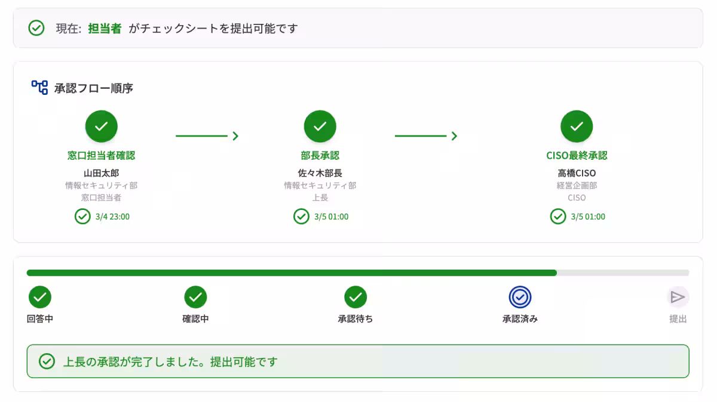Click the check icon in the approval complete message
The height and width of the screenshot is (402, 717).
point(47,361)
